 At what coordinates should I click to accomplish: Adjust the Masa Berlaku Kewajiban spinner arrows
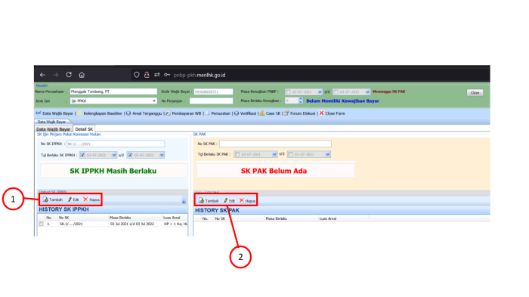(x=301, y=101)
